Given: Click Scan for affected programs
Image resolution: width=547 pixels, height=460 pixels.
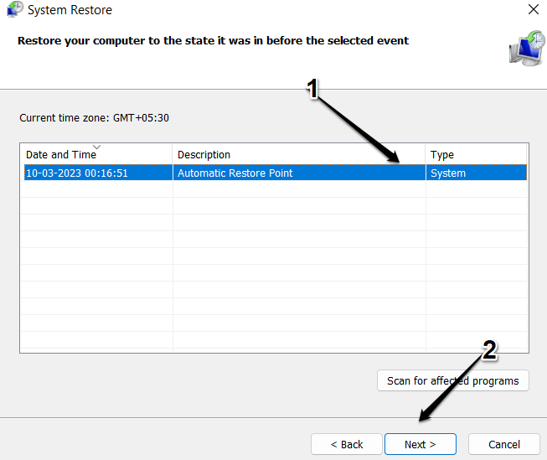Looking at the screenshot, I should (x=452, y=380).
